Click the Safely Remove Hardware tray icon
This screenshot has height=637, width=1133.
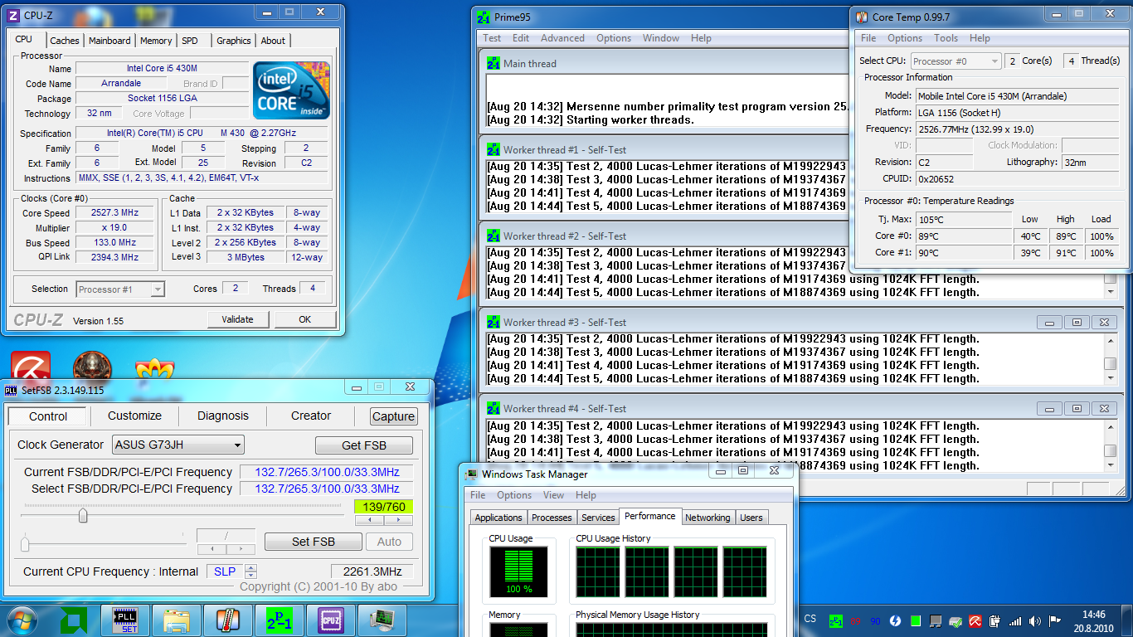point(956,620)
